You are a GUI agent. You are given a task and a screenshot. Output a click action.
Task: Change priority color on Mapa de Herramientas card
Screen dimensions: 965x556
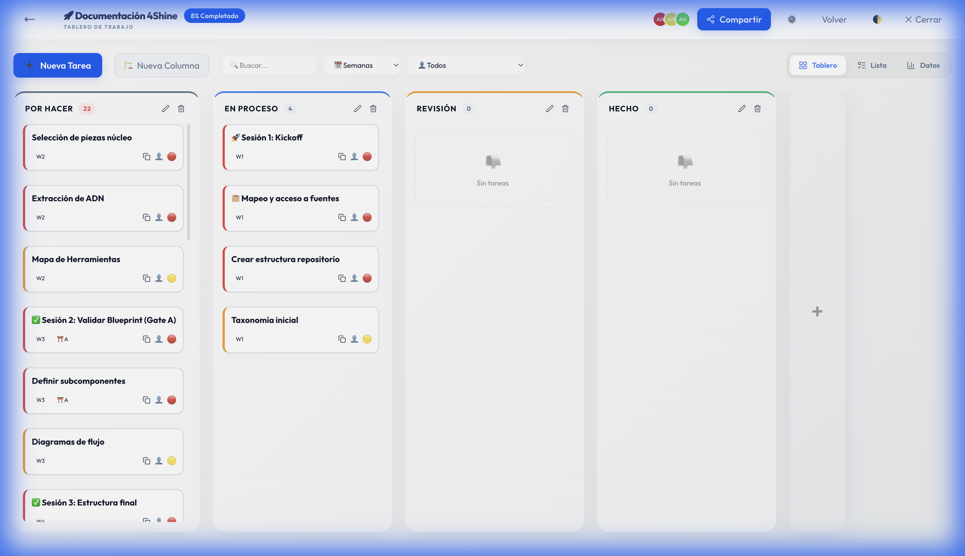tap(172, 278)
